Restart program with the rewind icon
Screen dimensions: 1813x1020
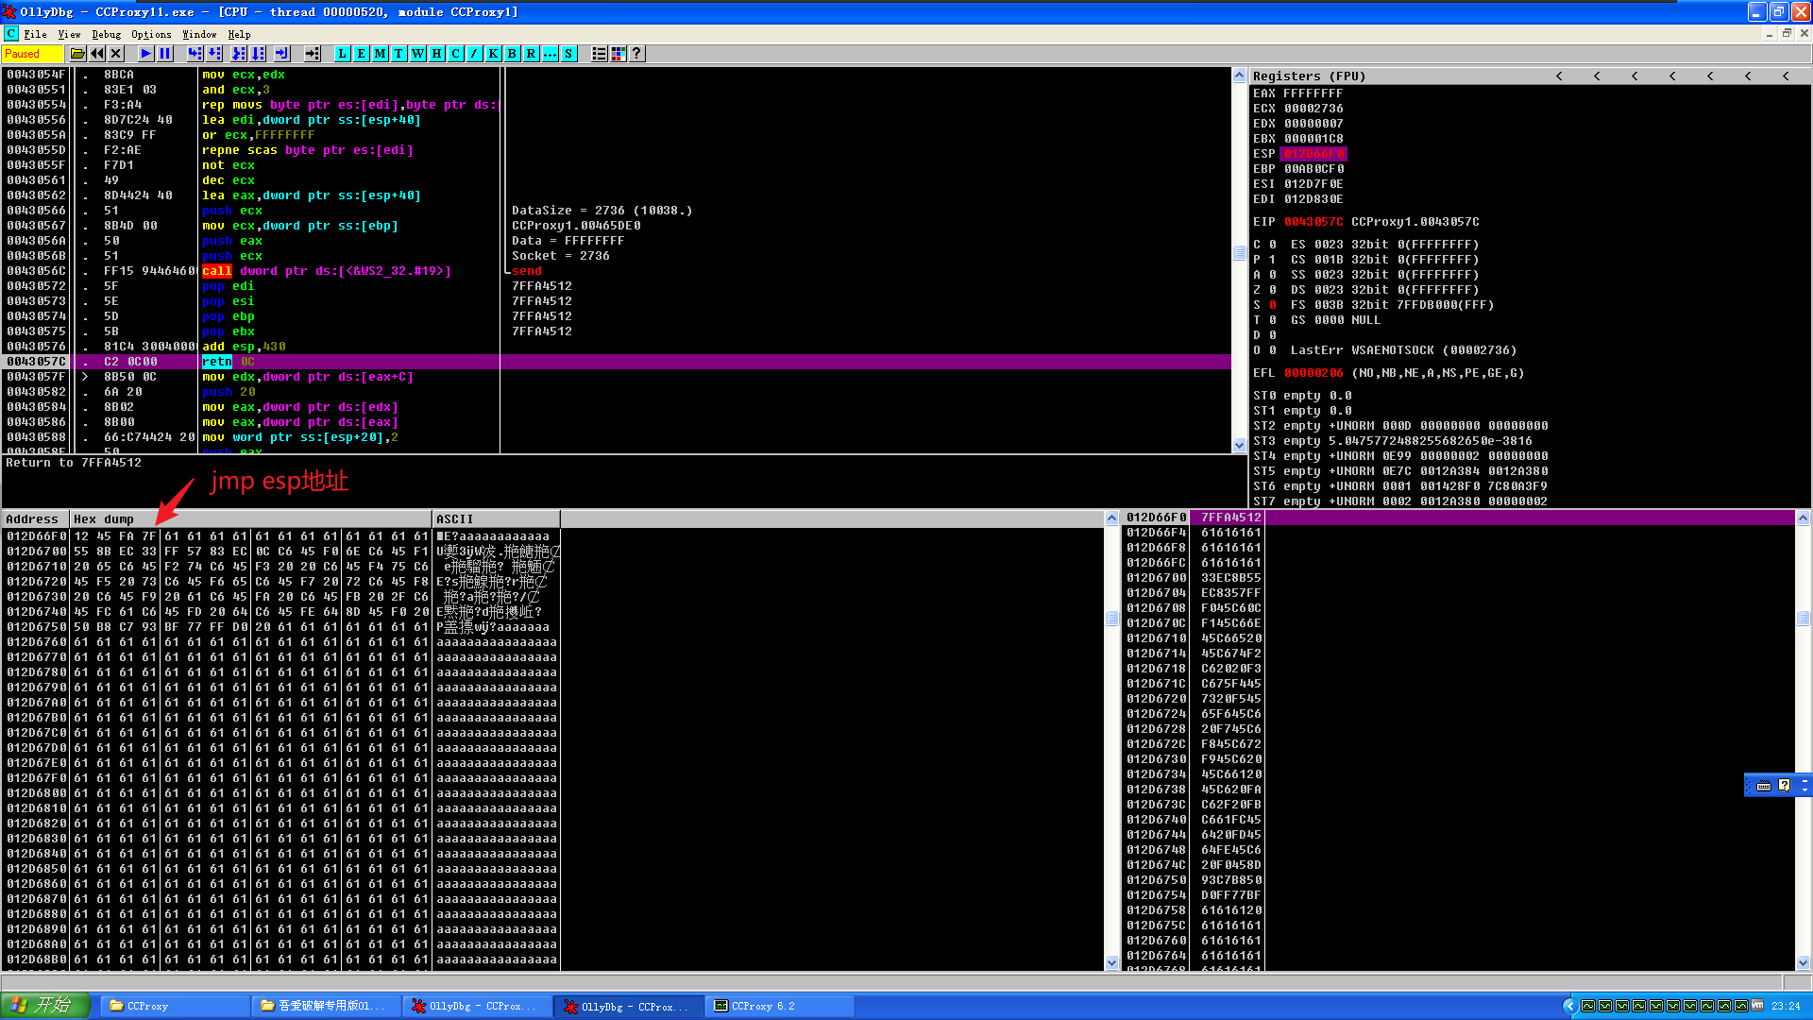96,54
